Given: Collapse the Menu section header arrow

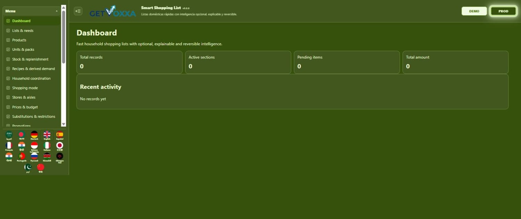Looking at the screenshot, I should pyautogui.click(x=57, y=11).
